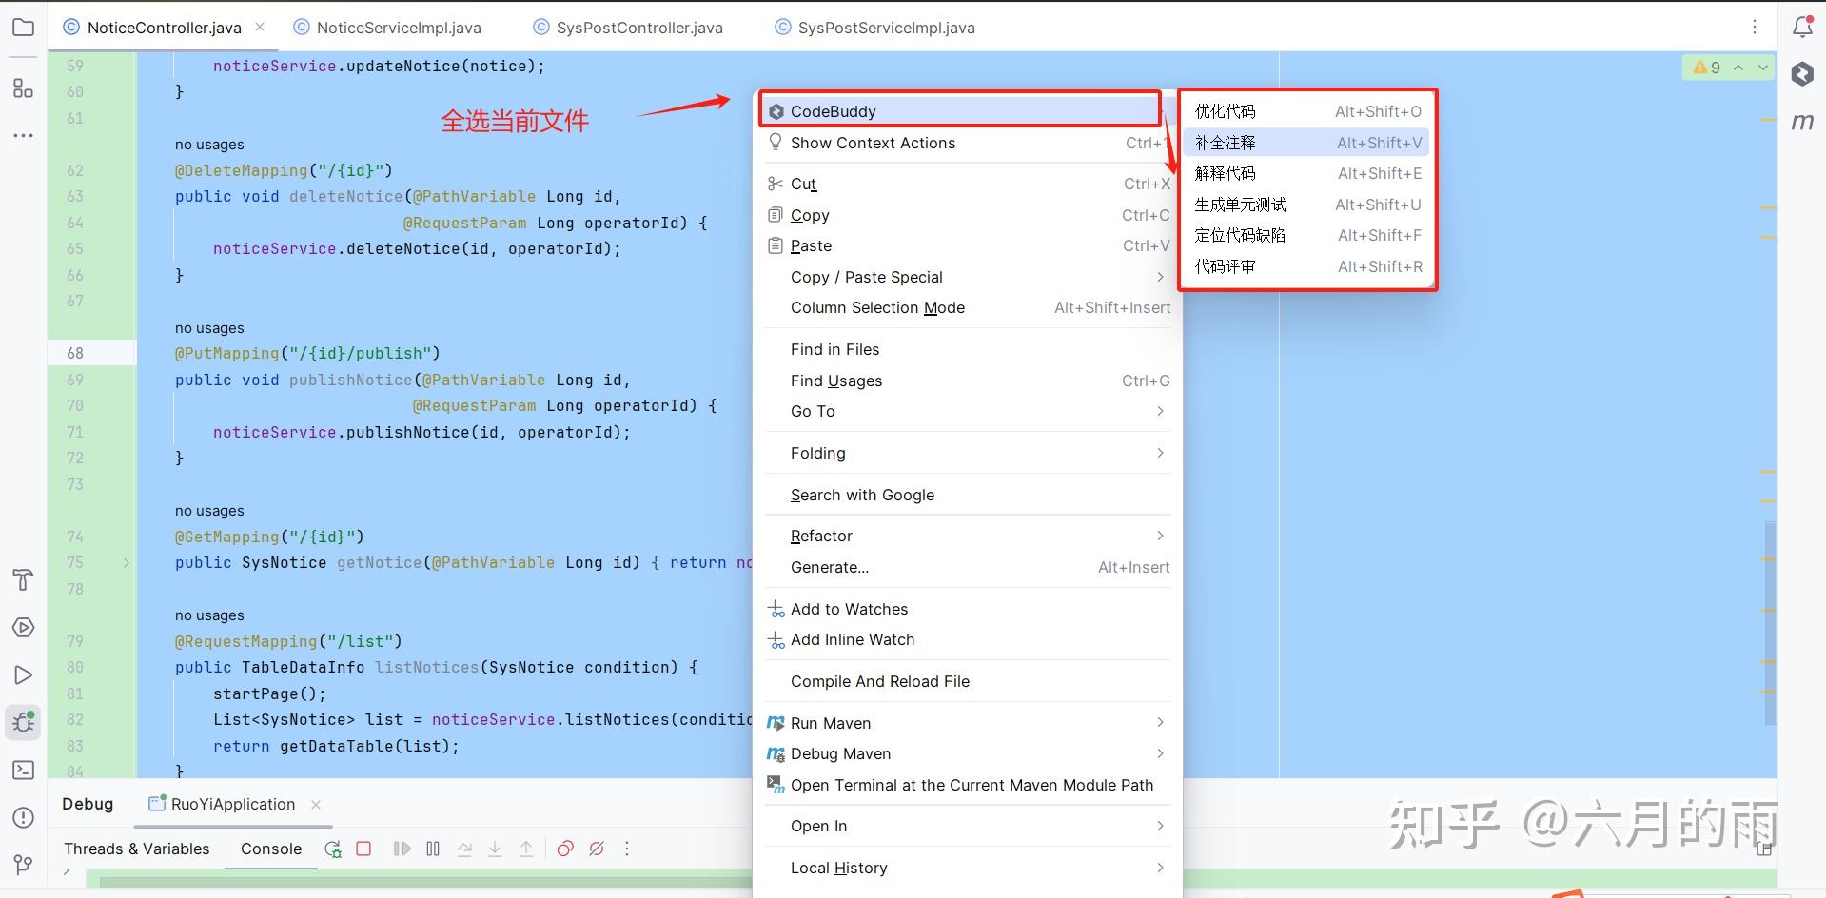The width and height of the screenshot is (1826, 898).
Task: Select 补全注释 from the CodeBuddy menu
Action: tap(1226, 142)
